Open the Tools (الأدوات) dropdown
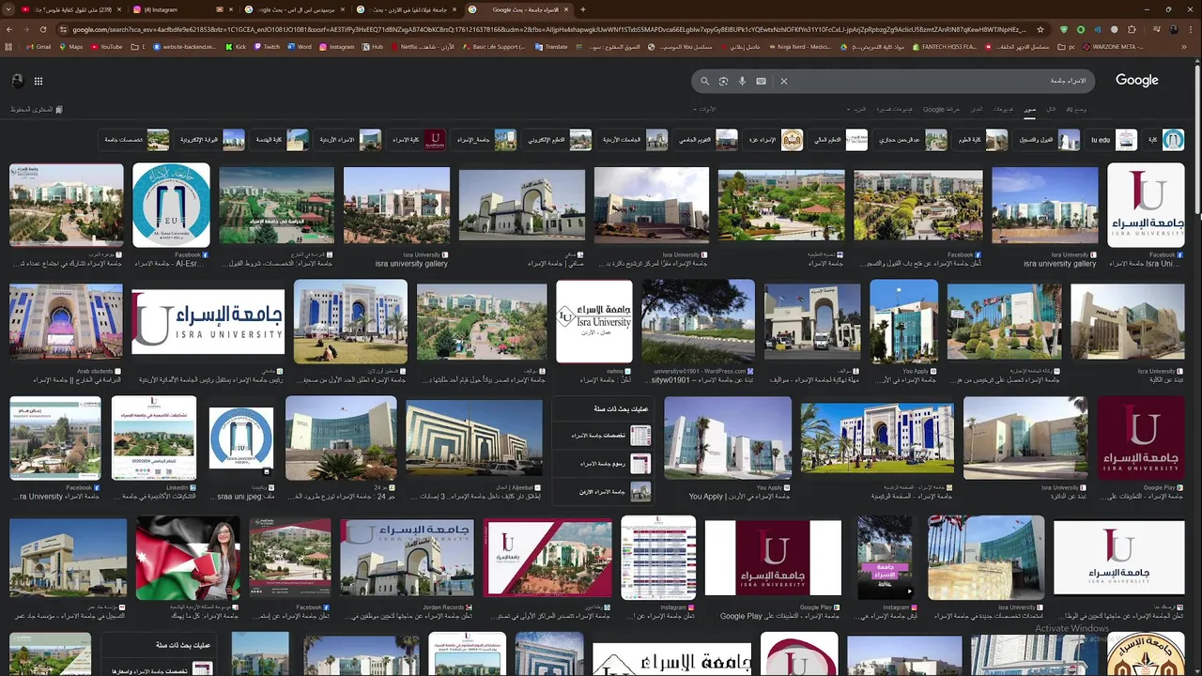1202x676 pixels. coord(704,109)
